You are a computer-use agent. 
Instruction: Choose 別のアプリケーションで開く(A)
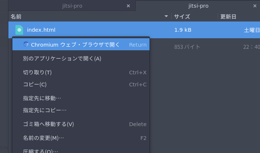81,58
